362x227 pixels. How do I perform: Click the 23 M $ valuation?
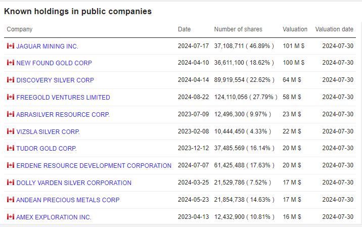(292, 114)
